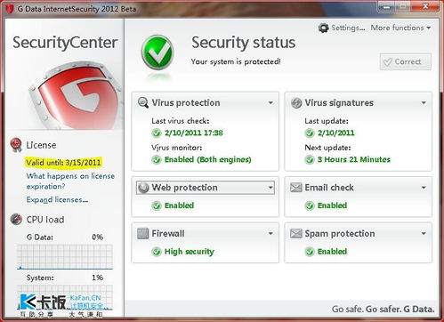Open Settings from the top bar

[x=348, y=28]
